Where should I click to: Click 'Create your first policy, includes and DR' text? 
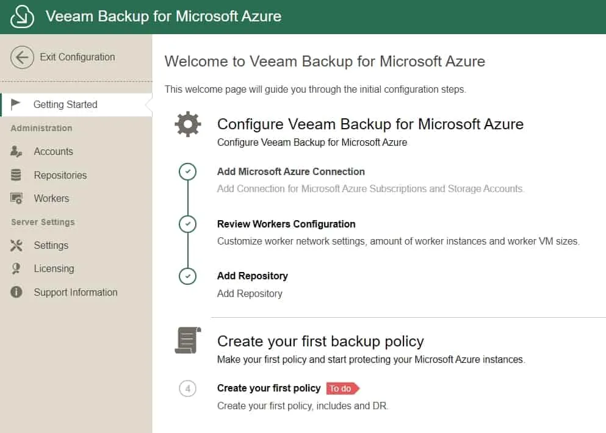pos(303,406)
